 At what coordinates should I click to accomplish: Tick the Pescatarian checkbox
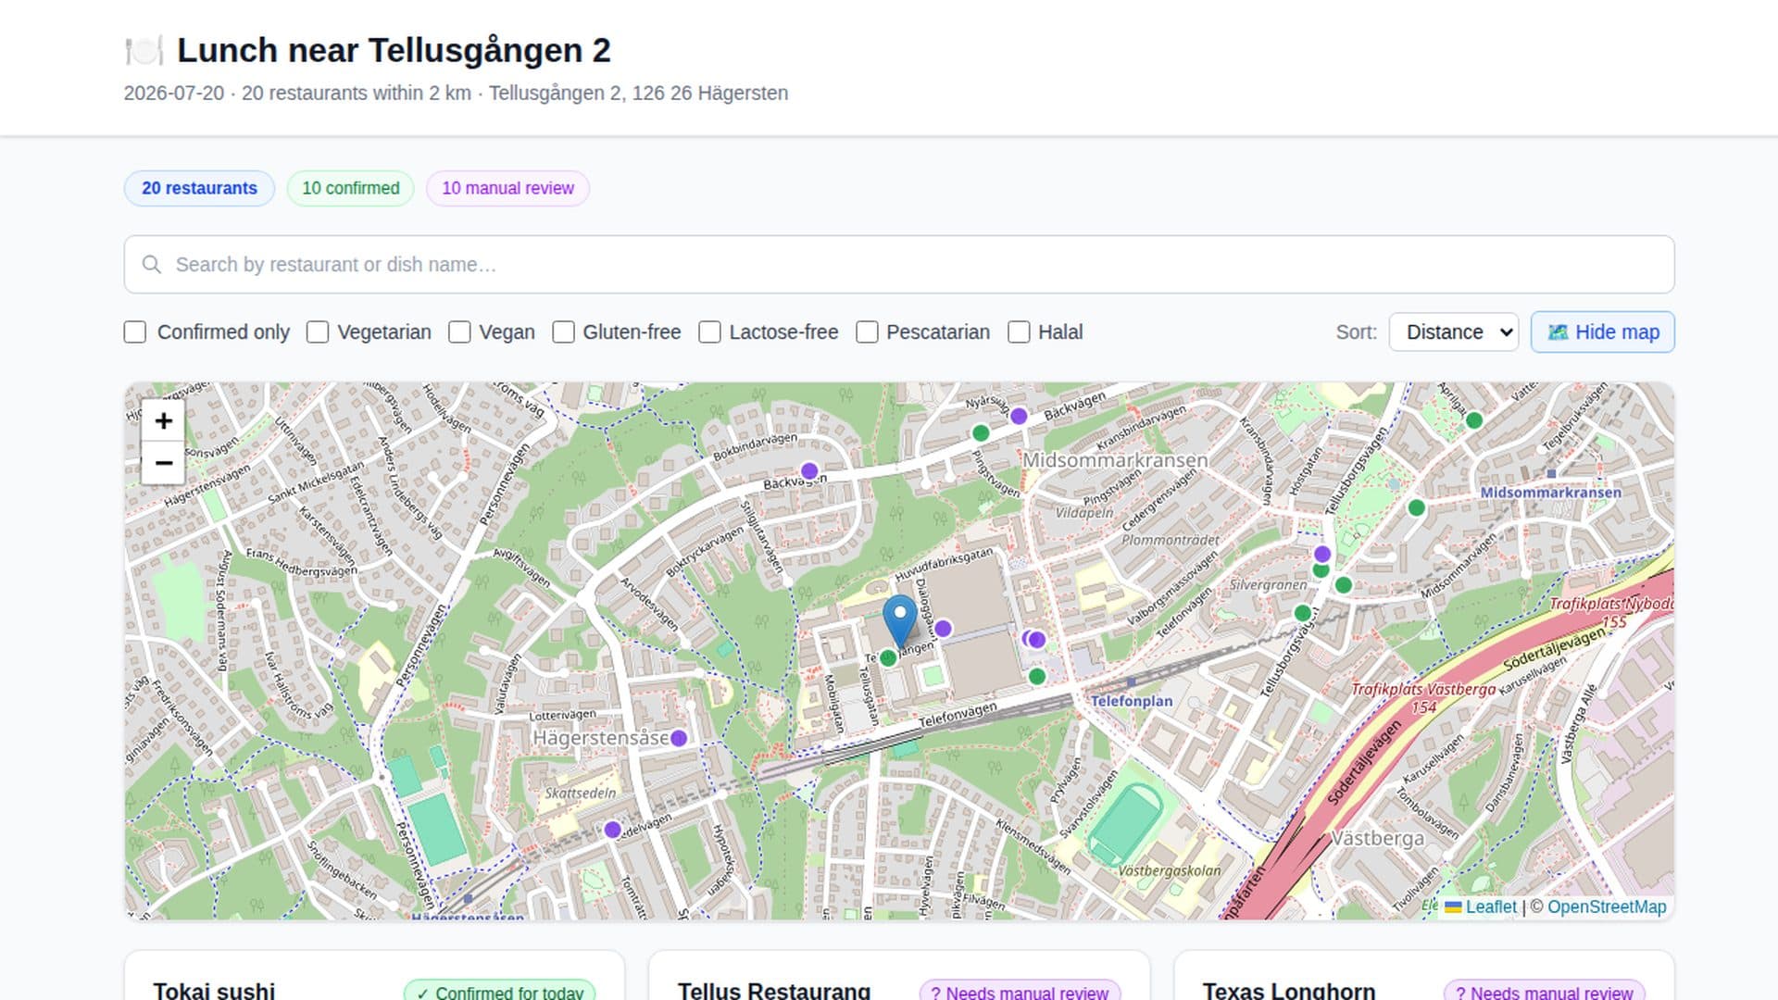[867, 332]
